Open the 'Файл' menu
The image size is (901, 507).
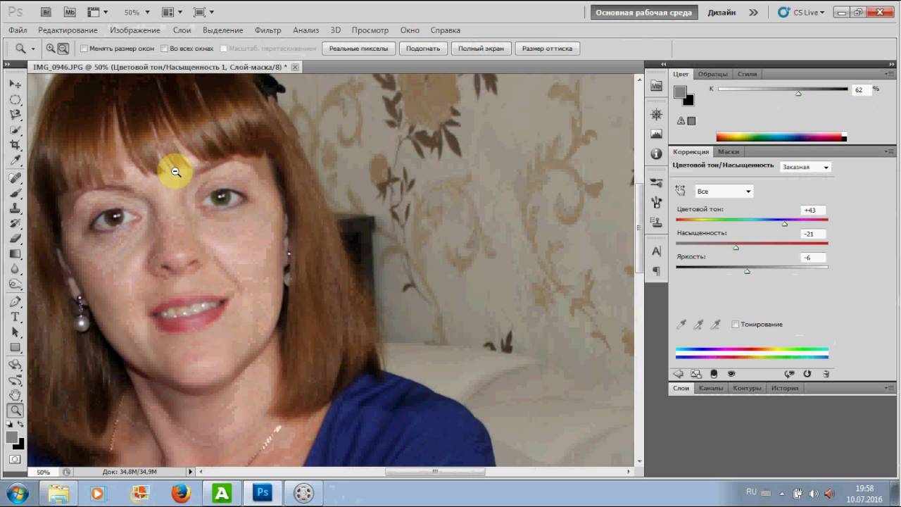click(x=18, y=30)
